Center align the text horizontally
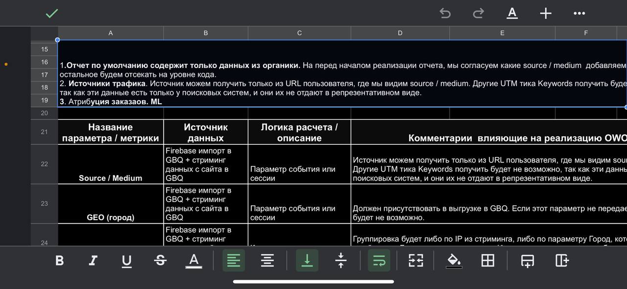The width and height of the screenshot is (627, 289). pos(267,261)
